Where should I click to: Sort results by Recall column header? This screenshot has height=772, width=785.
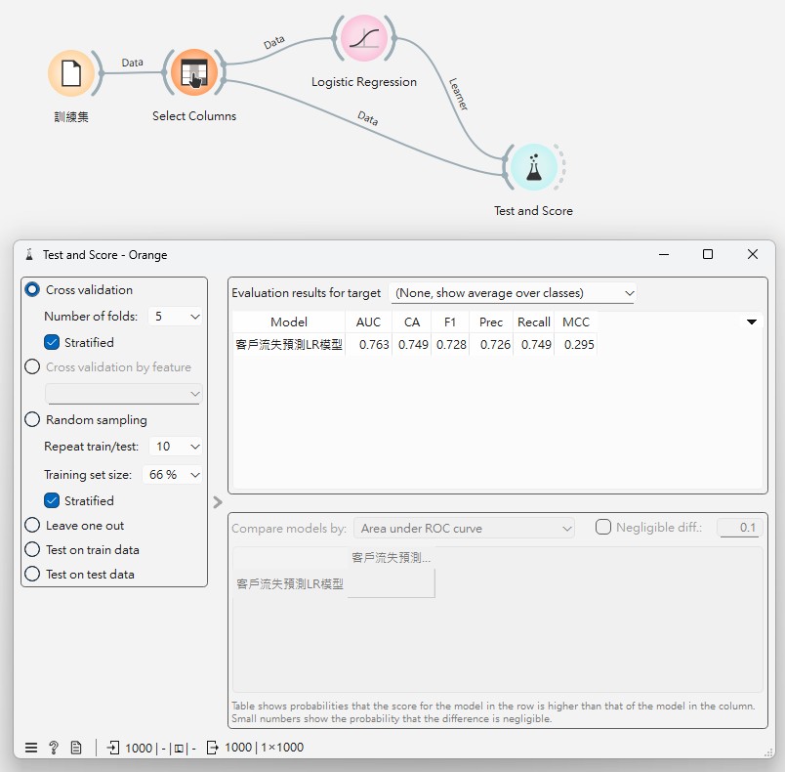coord(534,322)
